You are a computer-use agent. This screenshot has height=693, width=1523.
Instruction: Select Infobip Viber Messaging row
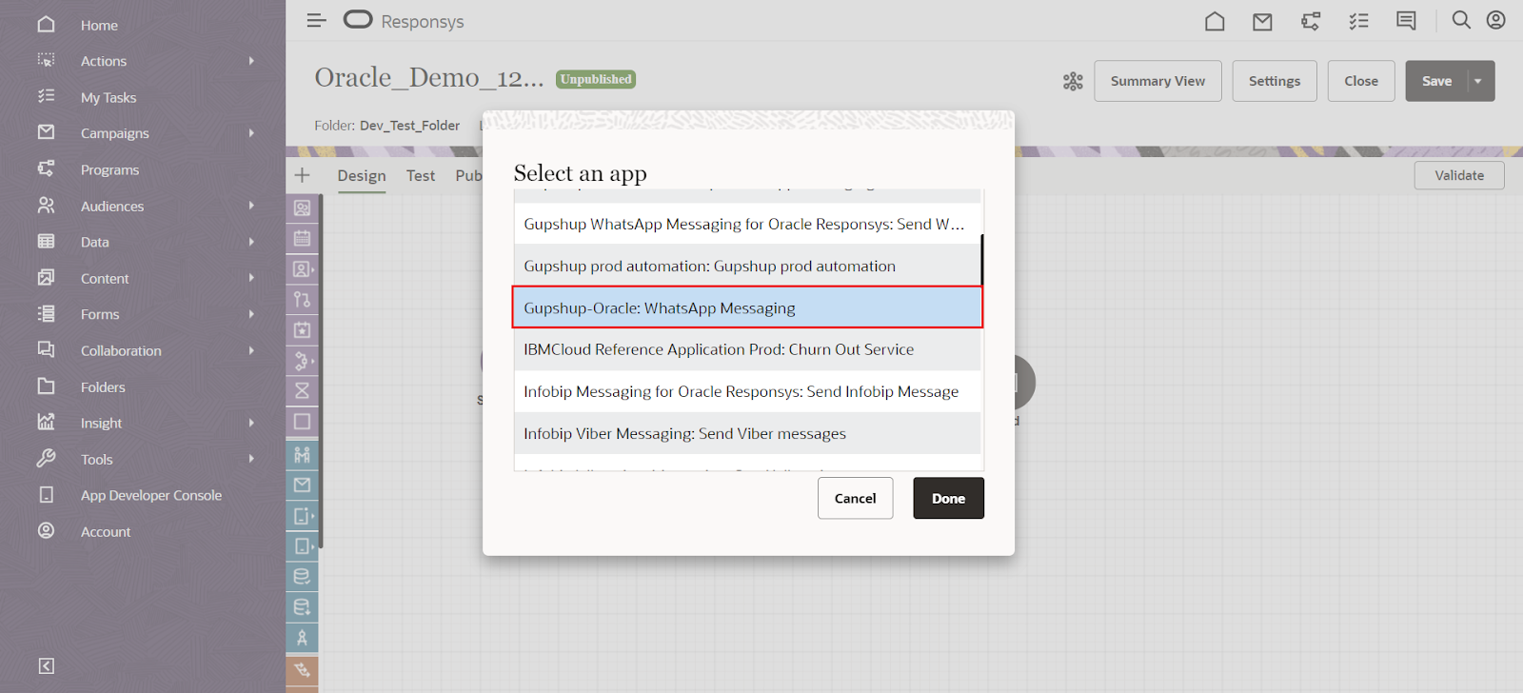[x=747, y=433]
